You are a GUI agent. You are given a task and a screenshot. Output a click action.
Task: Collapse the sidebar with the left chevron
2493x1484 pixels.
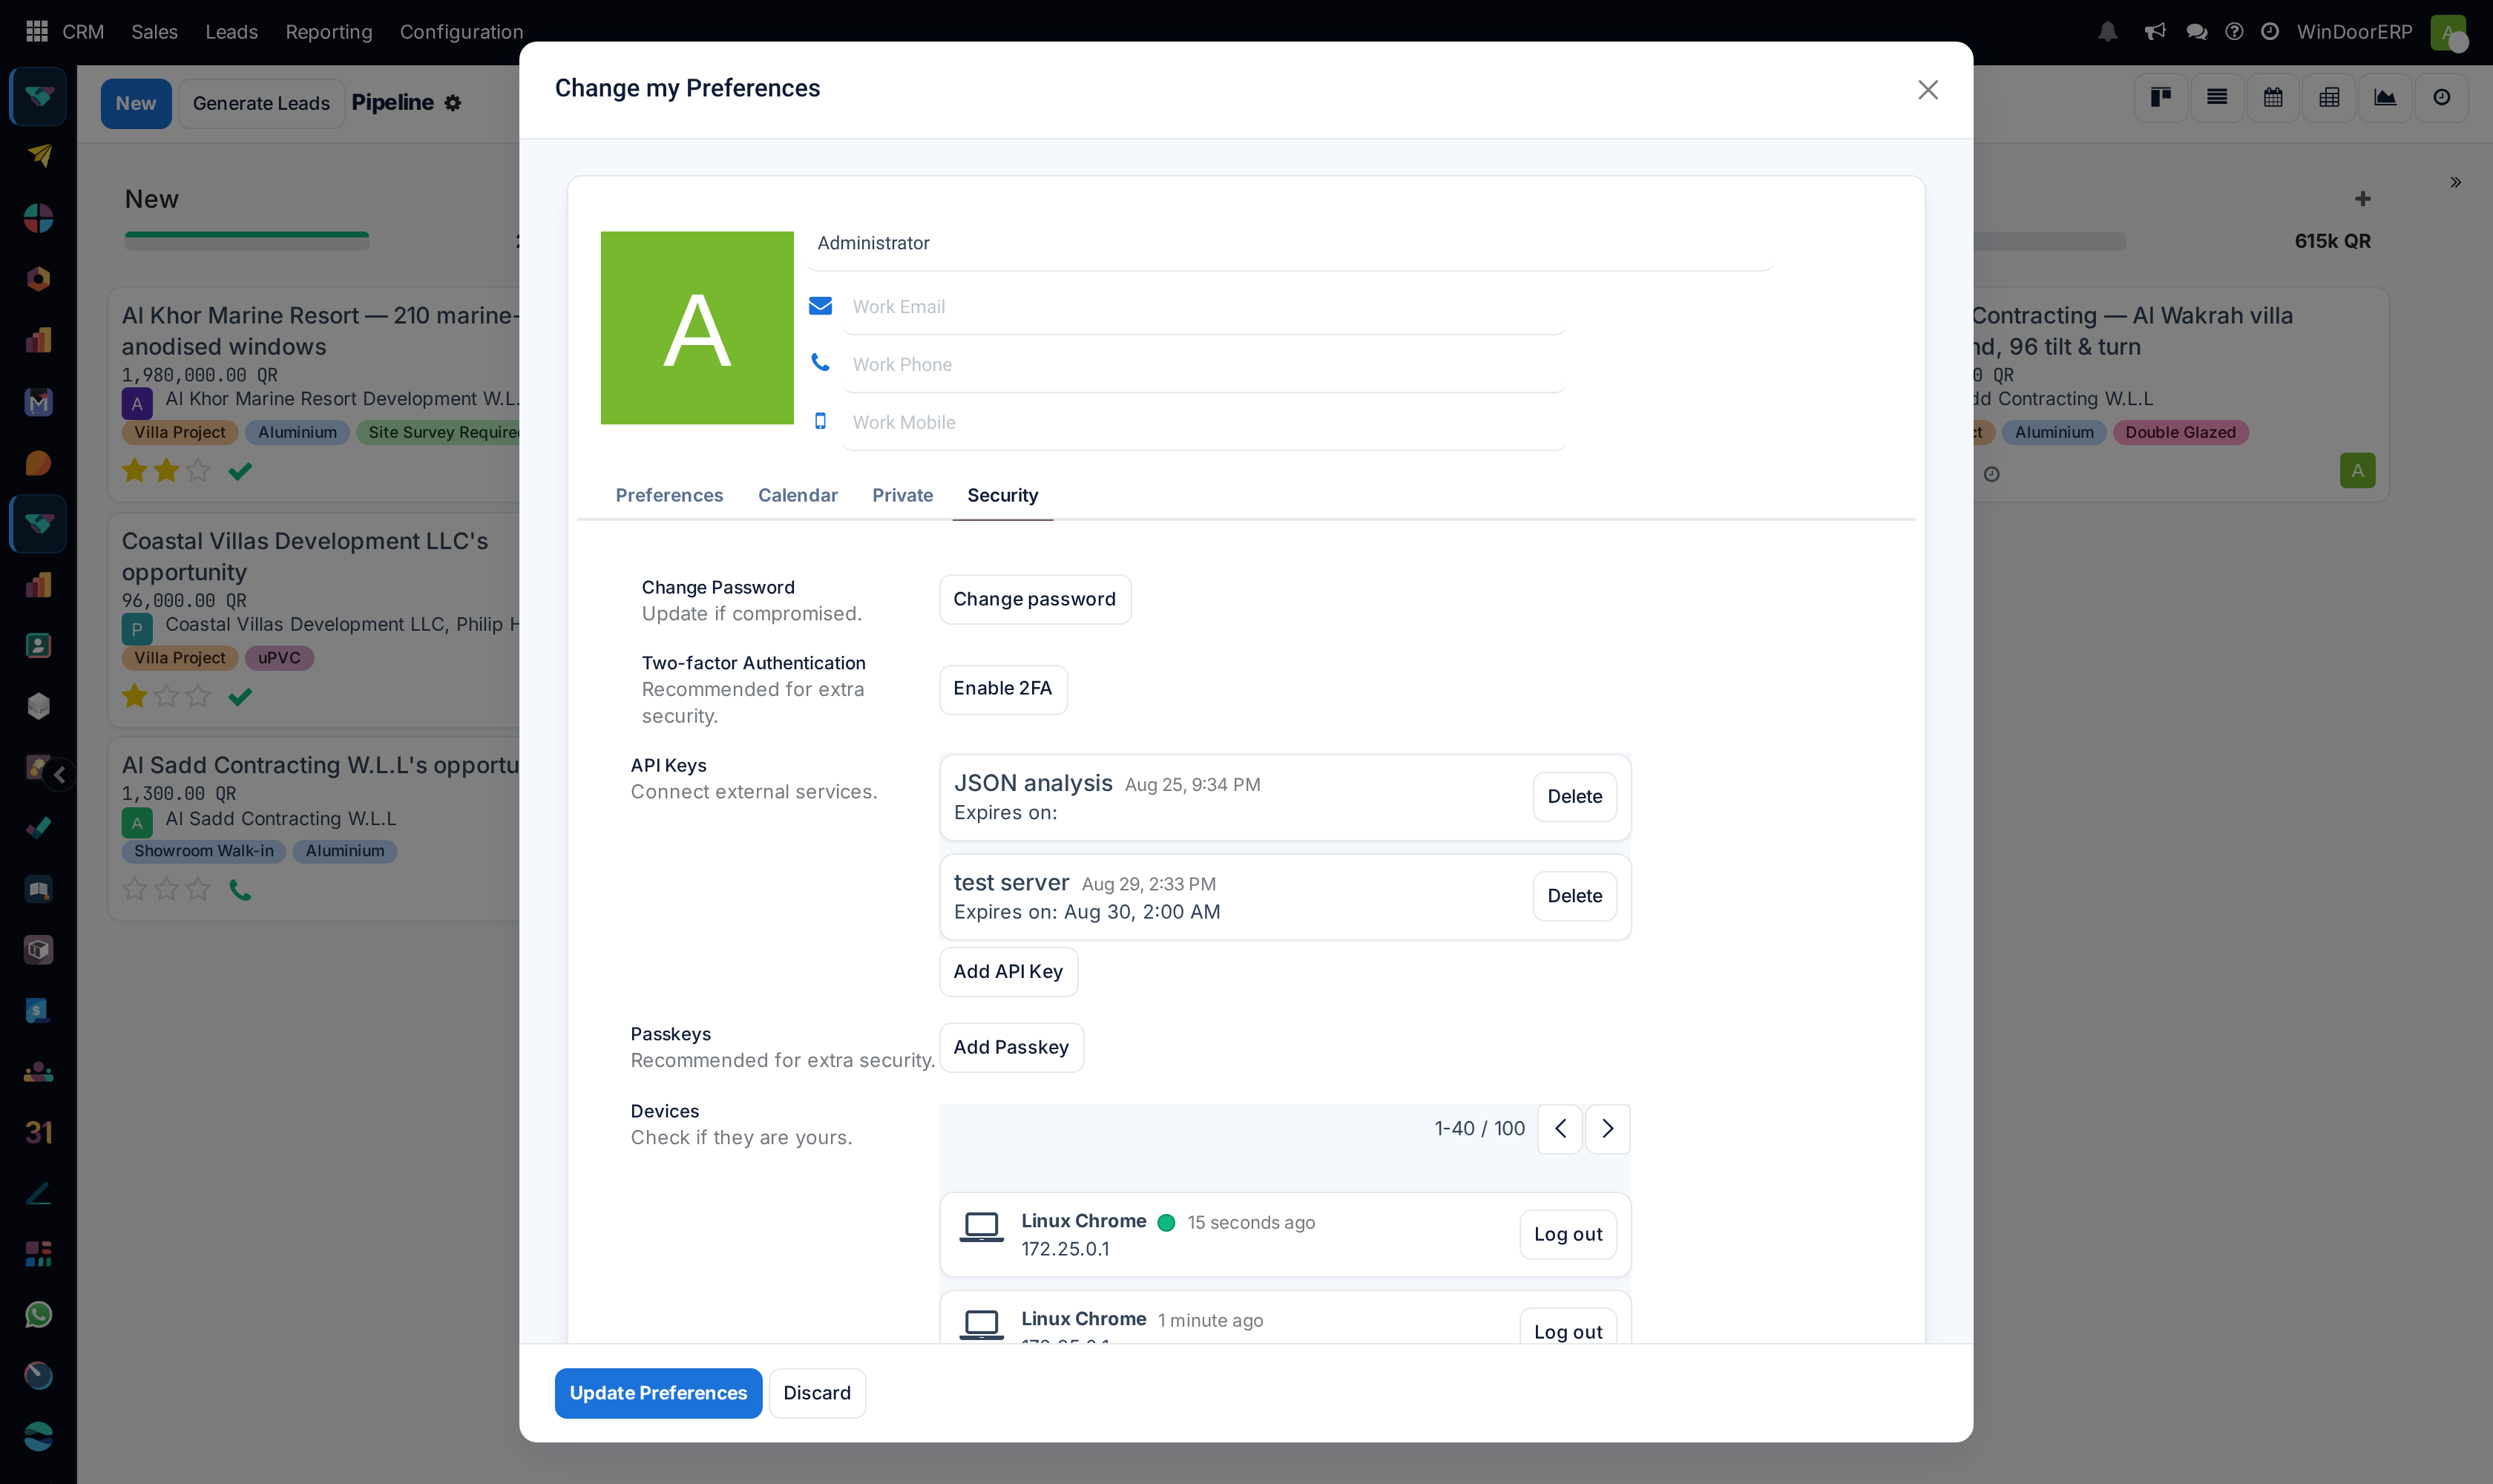[x=59, y=774]
